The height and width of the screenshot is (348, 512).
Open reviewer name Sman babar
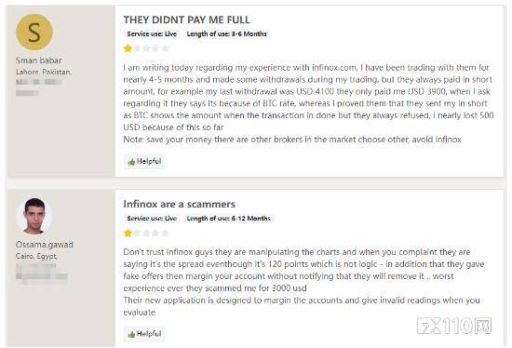click(39, 60)
